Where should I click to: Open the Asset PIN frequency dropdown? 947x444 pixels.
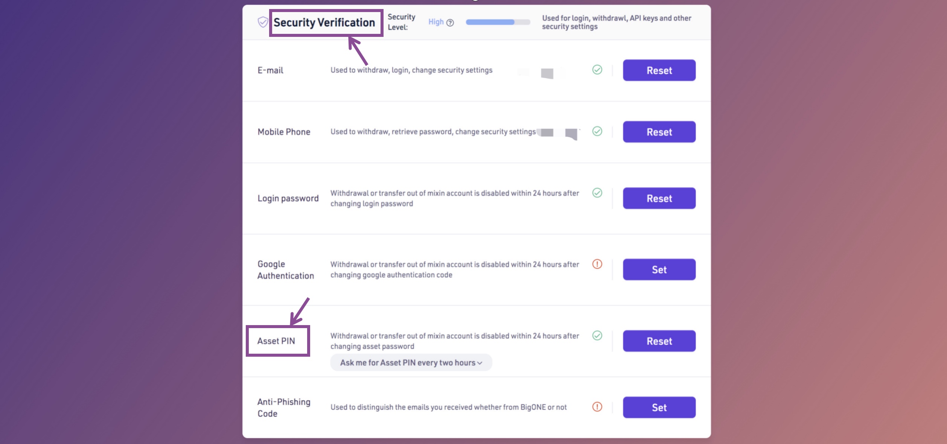[x=411, y=363]
